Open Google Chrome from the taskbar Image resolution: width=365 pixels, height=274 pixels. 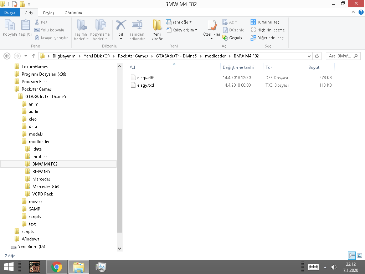57,267
